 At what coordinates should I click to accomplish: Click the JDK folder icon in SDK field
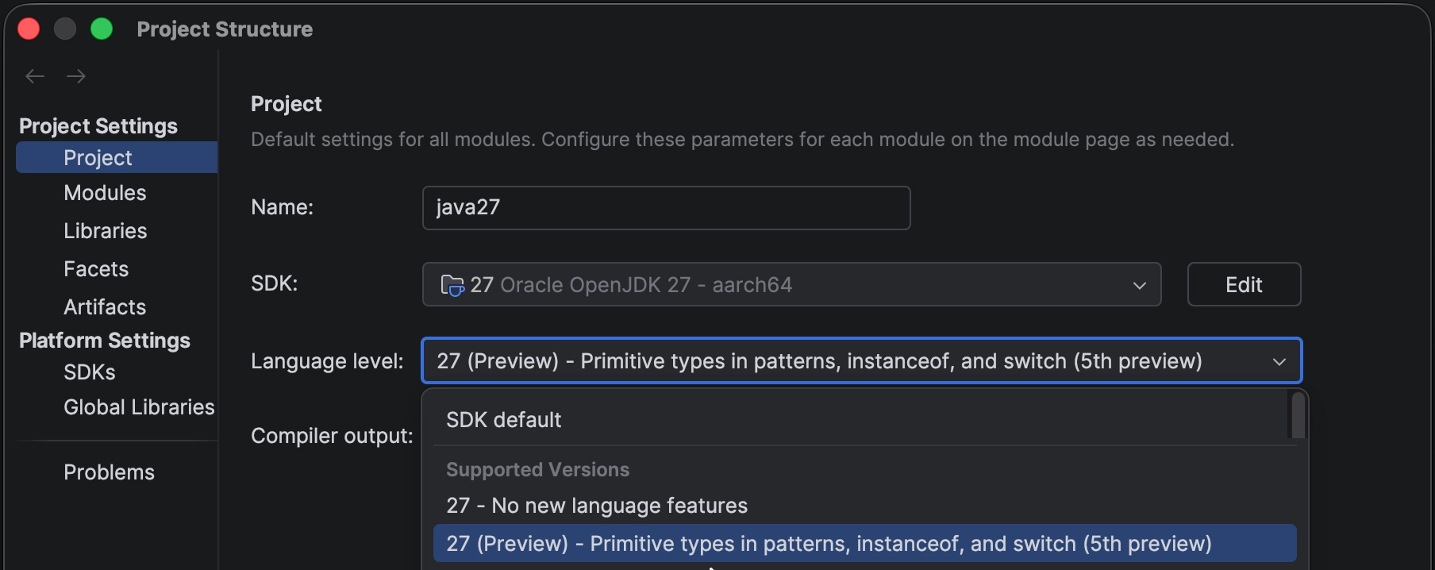452,285
